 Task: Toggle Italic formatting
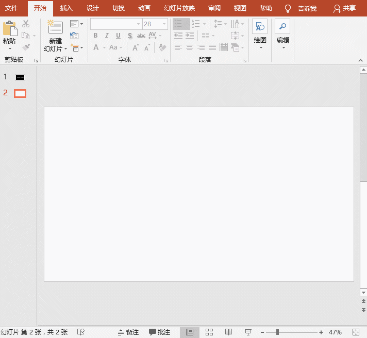tap(107, 36)
